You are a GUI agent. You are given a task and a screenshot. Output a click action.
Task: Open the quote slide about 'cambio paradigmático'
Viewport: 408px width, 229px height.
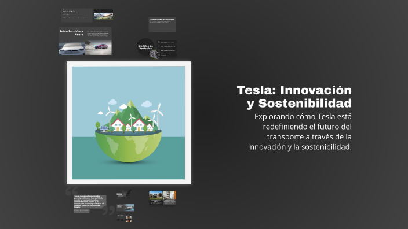[90, 202]
